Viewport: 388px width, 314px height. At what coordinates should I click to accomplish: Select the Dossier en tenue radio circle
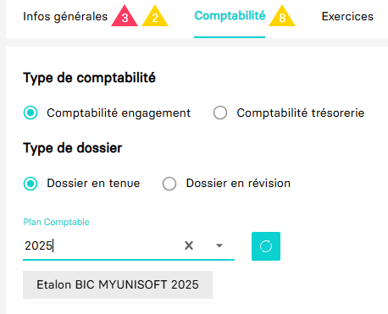click(30, 184)
